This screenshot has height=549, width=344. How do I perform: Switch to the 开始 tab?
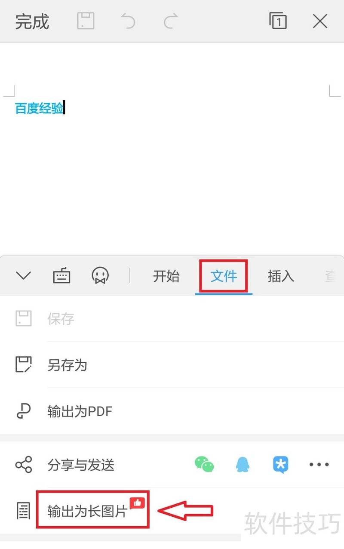tap(166, 276)
